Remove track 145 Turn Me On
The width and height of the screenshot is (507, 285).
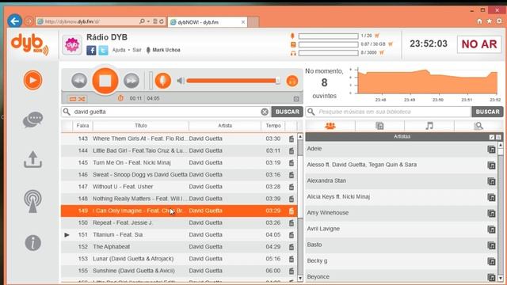(292, 163)
